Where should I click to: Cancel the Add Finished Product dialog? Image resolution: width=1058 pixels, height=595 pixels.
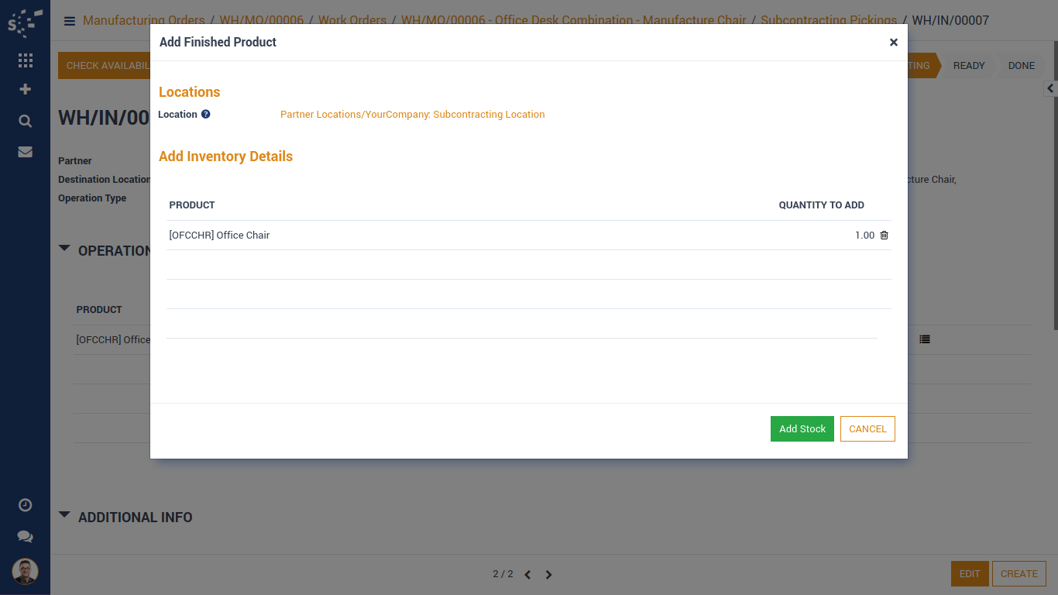(x=867, y=429)
